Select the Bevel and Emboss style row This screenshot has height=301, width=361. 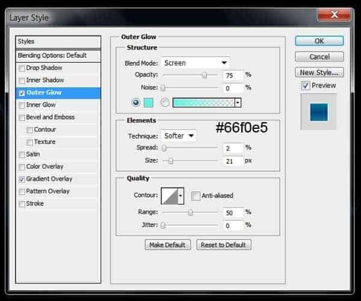coord(58,117)
